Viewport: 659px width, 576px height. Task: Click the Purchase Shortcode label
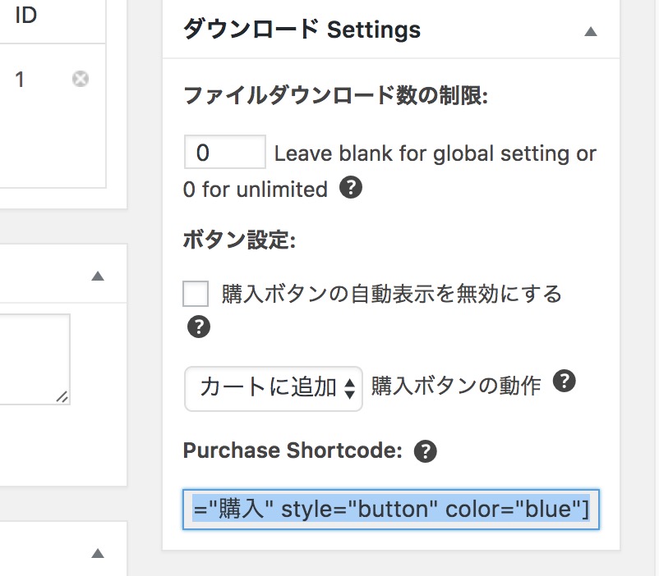[293, 450]
